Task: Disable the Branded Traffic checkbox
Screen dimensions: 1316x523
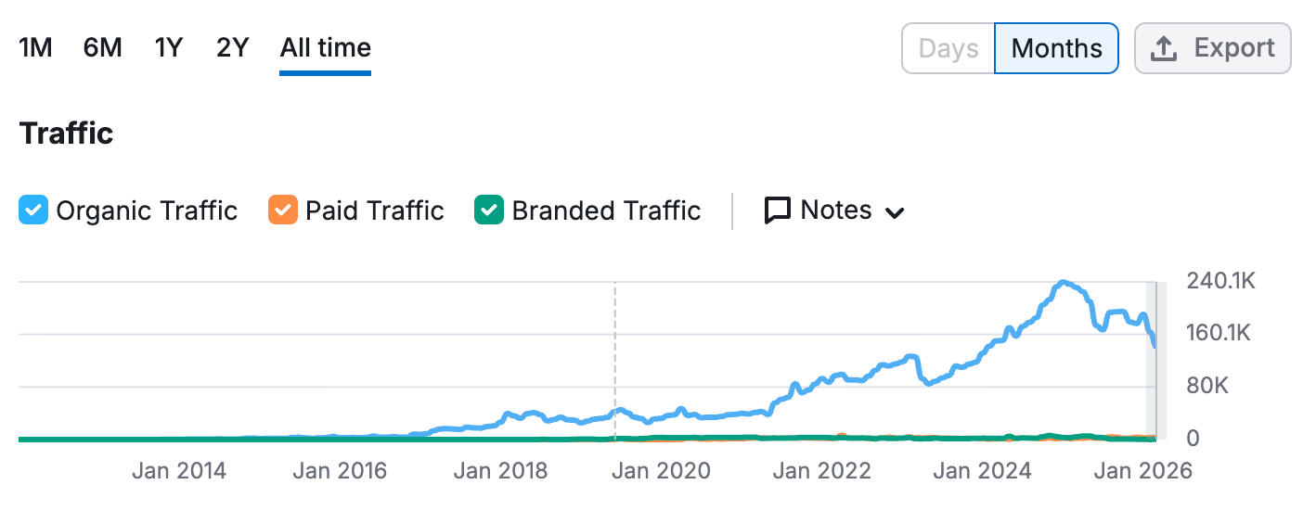Action: 489,210
